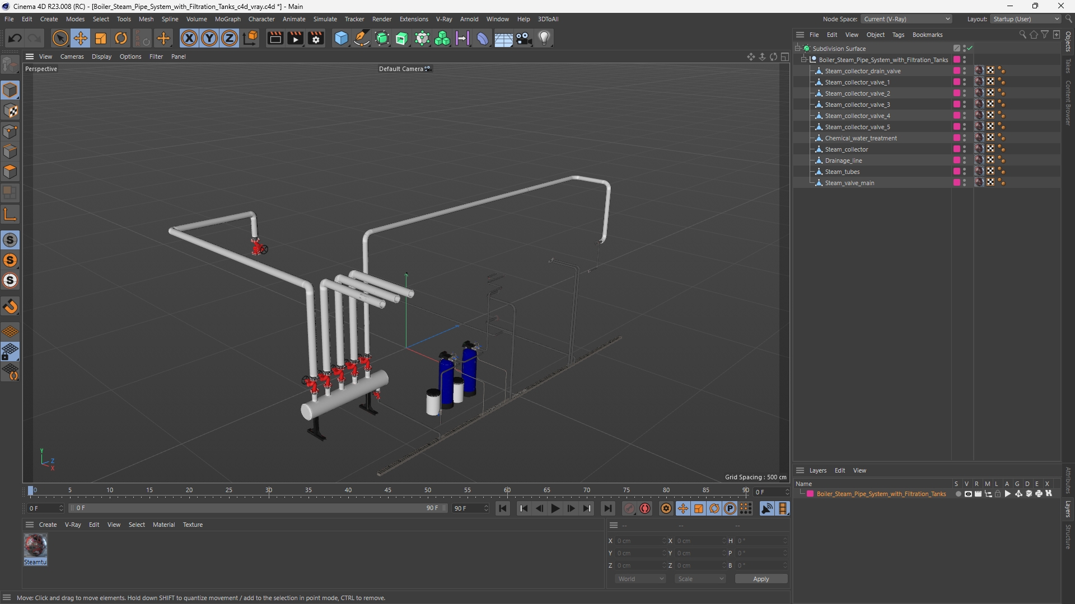Click the Record Active Objects button
The image size is (1075, 604).
click(x=629, y=508)
